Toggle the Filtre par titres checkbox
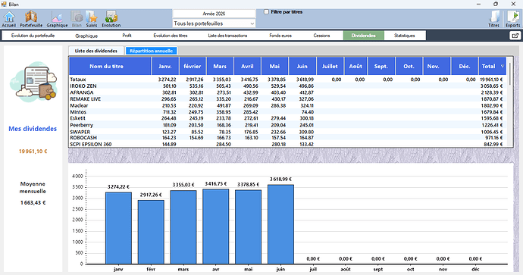This screenshot has width=523, height=275. point(266,12)
